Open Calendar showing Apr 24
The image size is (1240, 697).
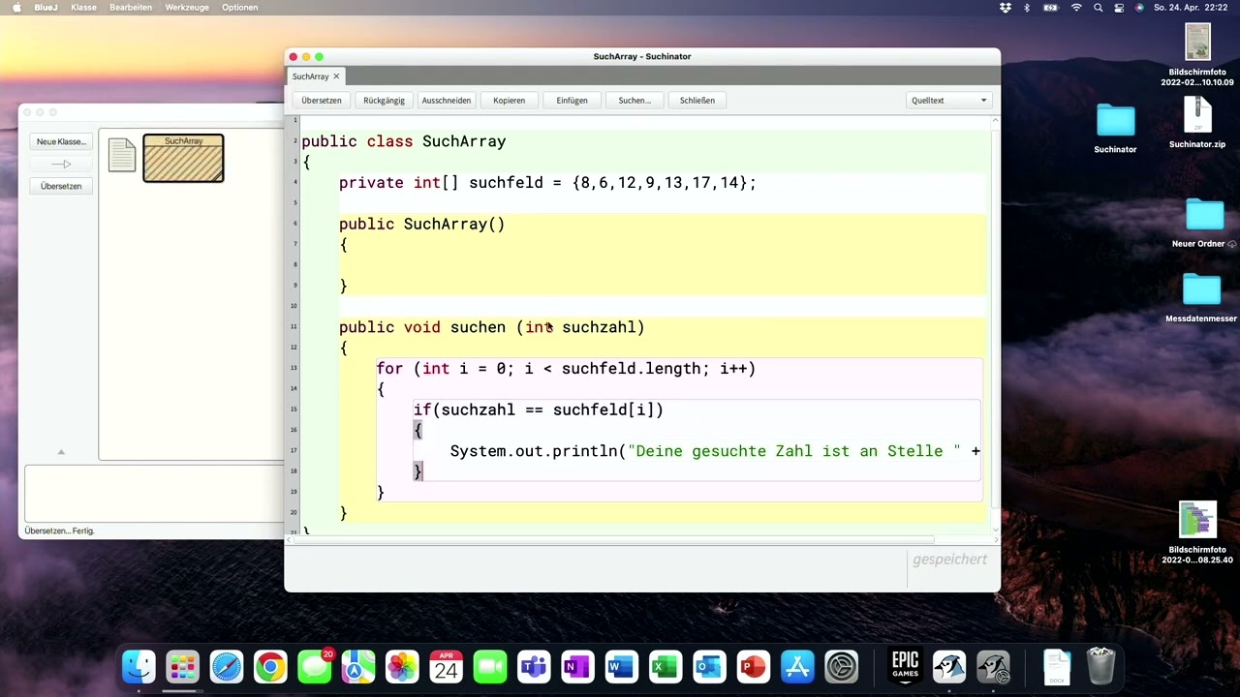[446, 667]
